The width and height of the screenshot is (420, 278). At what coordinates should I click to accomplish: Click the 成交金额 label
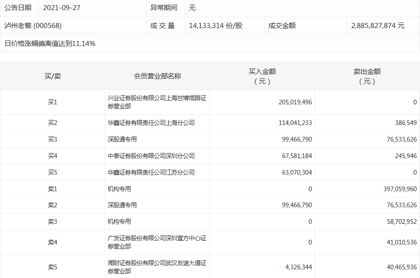282,26
